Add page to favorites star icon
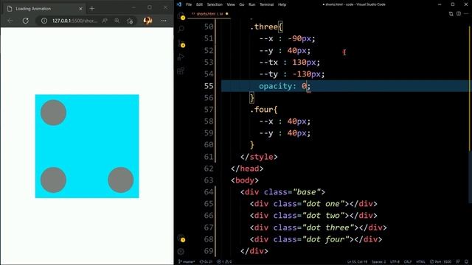The height and width of the screenshot is (265, 472). [x=130, y=21]
